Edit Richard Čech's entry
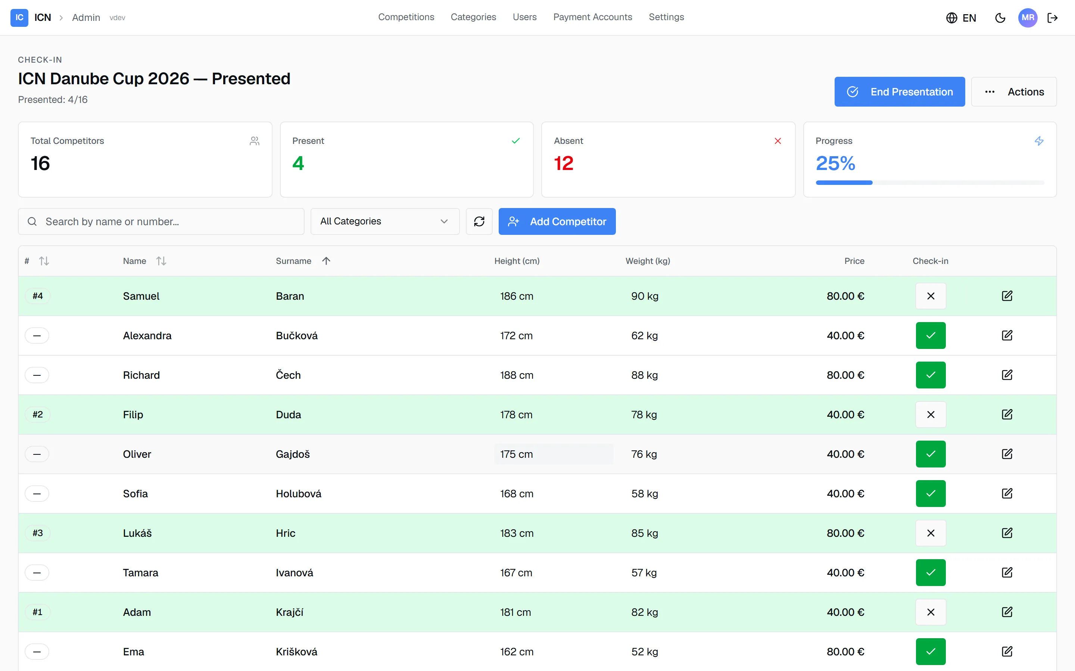Viewport: 1075px width, 671px height. (x=1007, y=375)
